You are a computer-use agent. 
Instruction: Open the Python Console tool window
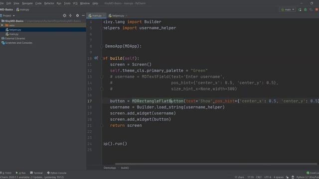tap(57, 173)
